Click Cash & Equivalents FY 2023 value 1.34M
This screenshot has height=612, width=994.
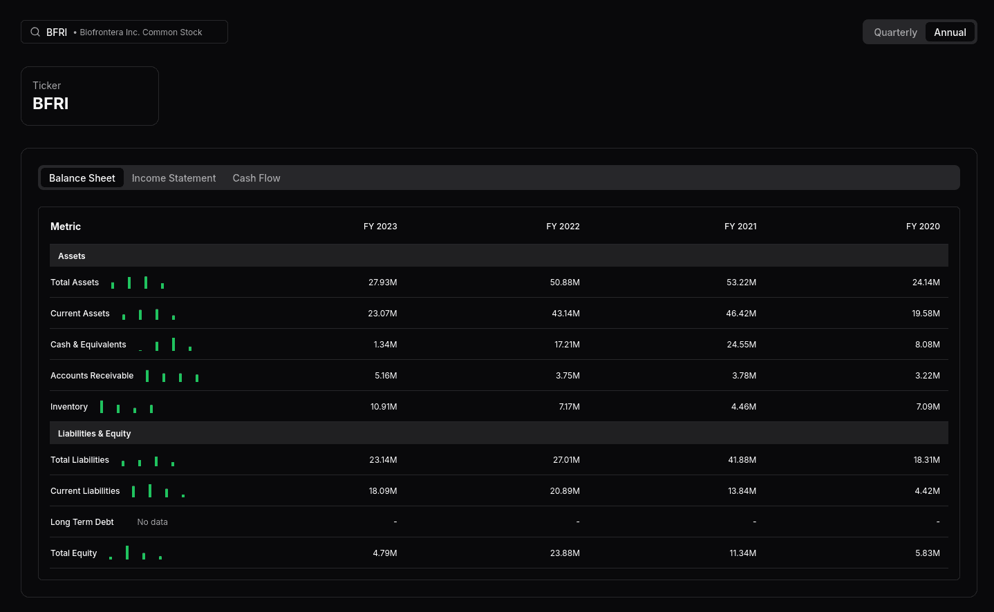pyautogui.click(x=385, y=345)
